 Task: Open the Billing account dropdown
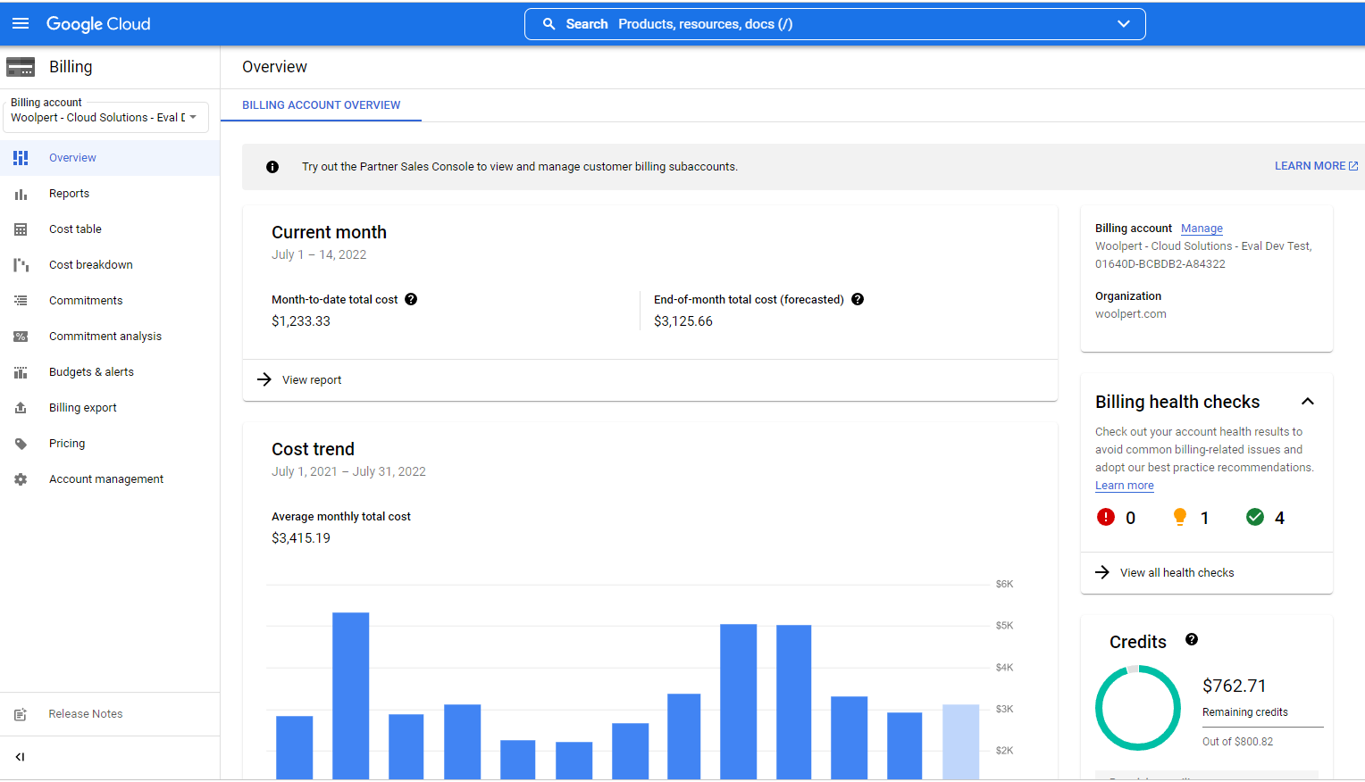coord(105,117)
